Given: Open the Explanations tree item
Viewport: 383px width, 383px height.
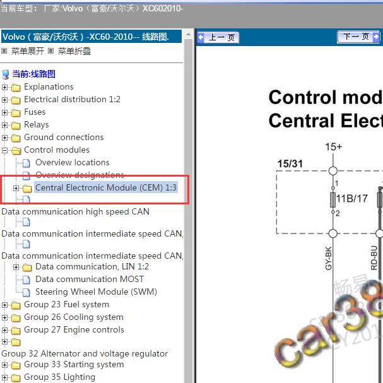Looking at the screenshot, I should [x=49, y=87].
